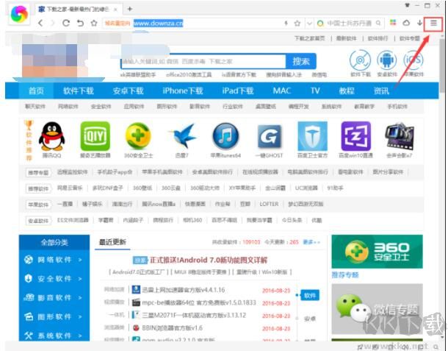The height and width of the screenshot is (351, 448).
Task: Click the colorful browser logo icon
Action: pos(19,13)
